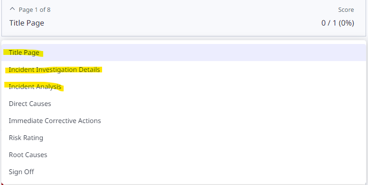Click the Title Page heading in header
The height and width of the screenshot is (185, 368).
[x=27, y=23]
